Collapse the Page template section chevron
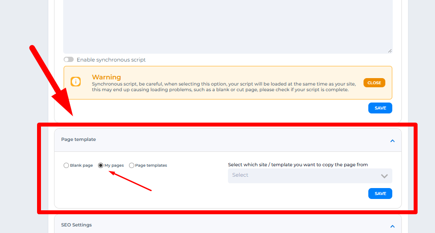This screenshot has height=233, width=435. pyautogui.click(x=392, y=140)
